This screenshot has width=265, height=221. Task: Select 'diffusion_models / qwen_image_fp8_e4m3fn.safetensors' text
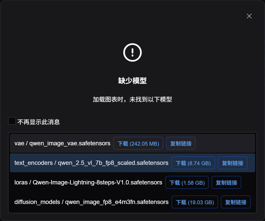91,202
